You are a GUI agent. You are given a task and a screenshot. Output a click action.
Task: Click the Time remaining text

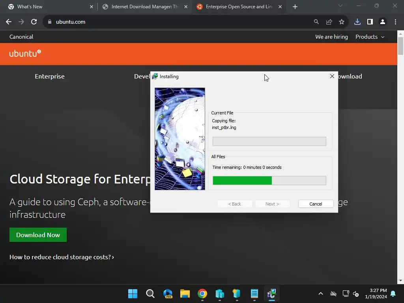247,167
